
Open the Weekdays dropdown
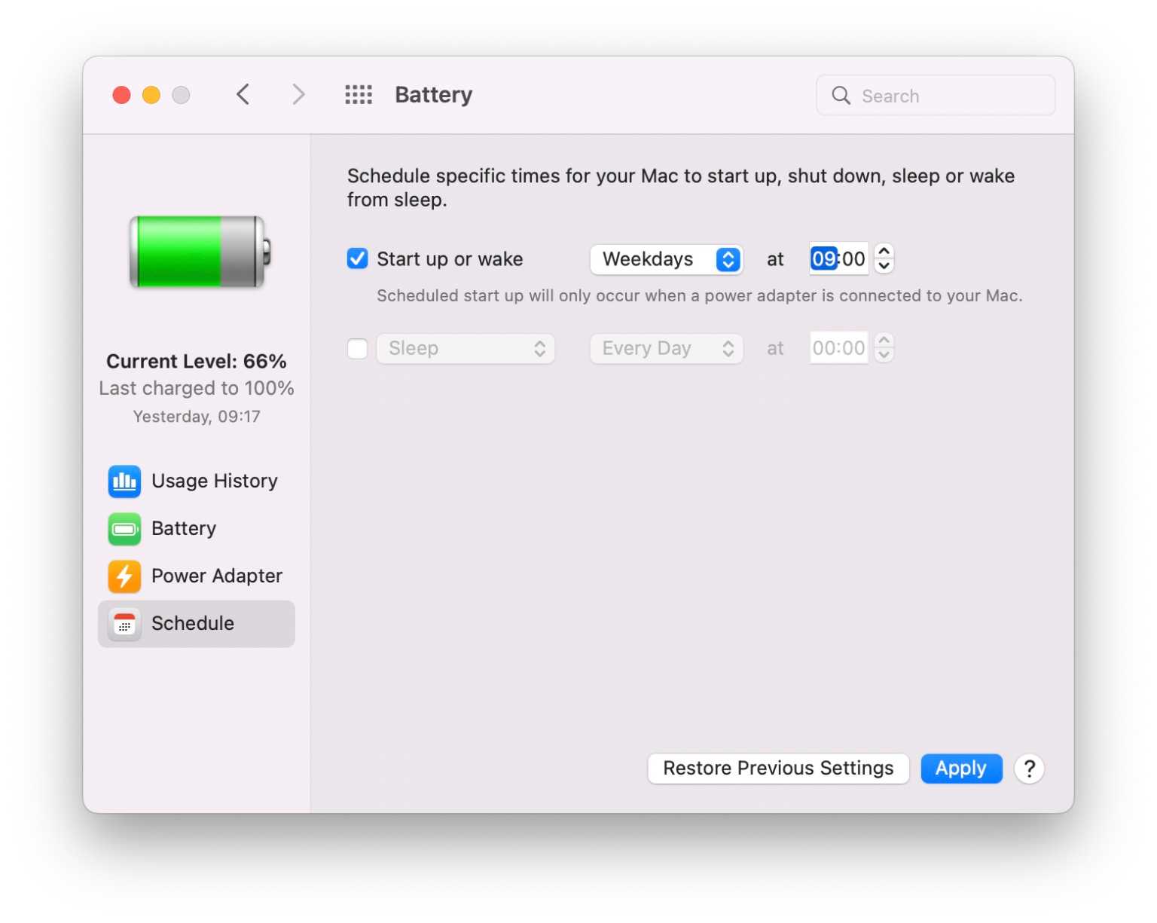666,259
